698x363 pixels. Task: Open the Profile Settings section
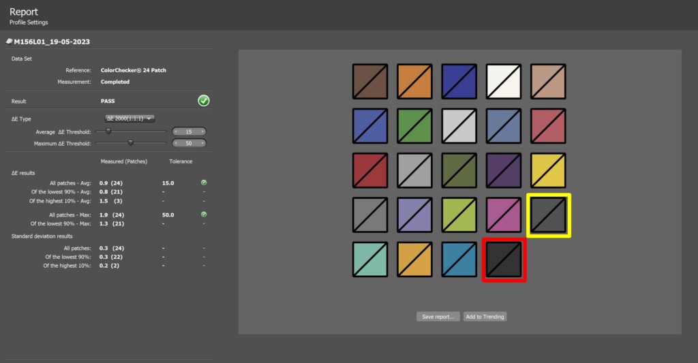[29, 22]
